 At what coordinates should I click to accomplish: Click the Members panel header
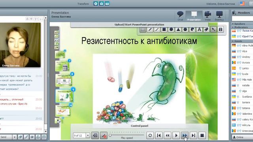(x=242, y=13)
